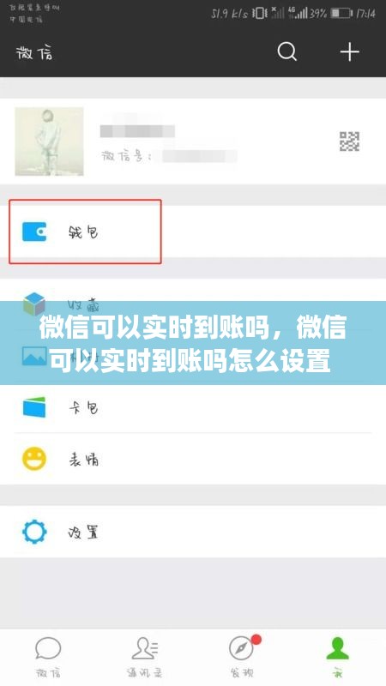Image resolution: width=386 pixels, height=686 pixels.
Task: Tap the yellow smiley 表情 icon
Action: click(x=34, y=459)
